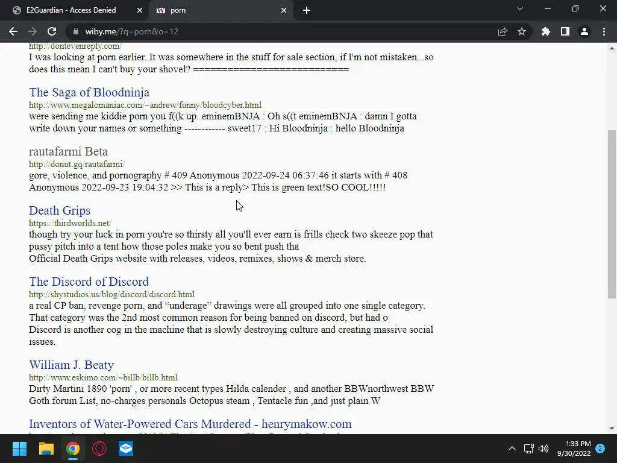Close the E2Guardian Access Denied tab
The width and height of the screenshot is (617, 463).
(140, 11)
